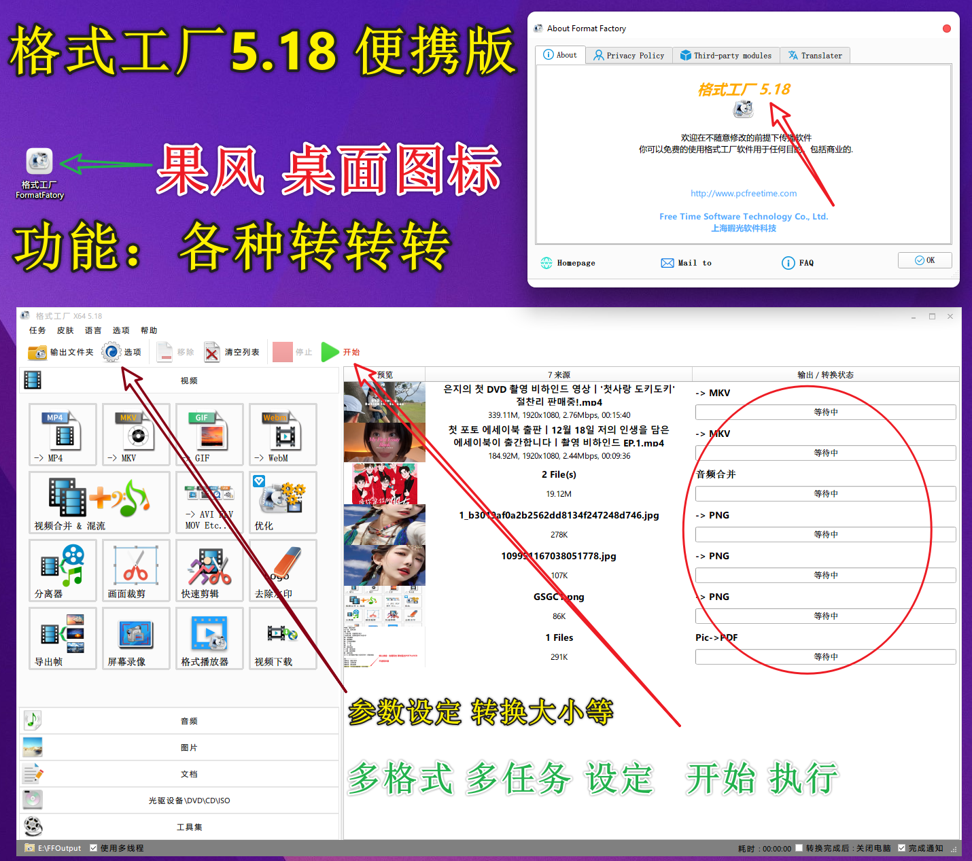Enable the 完成通知 notification checkbox
This screenshot has height=861, width=972.
(901, 848)
